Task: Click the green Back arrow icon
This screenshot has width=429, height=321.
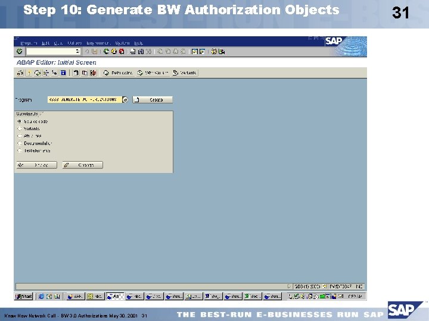Action: pyautogui.click(x=107, y=51)
